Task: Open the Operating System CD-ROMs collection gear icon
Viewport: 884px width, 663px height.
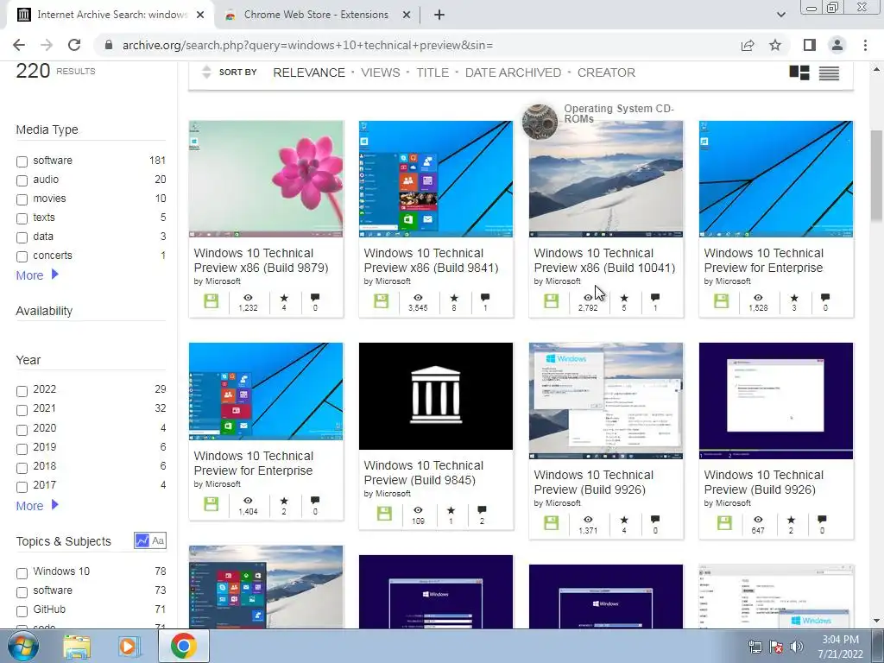Action: click(540, 121)
